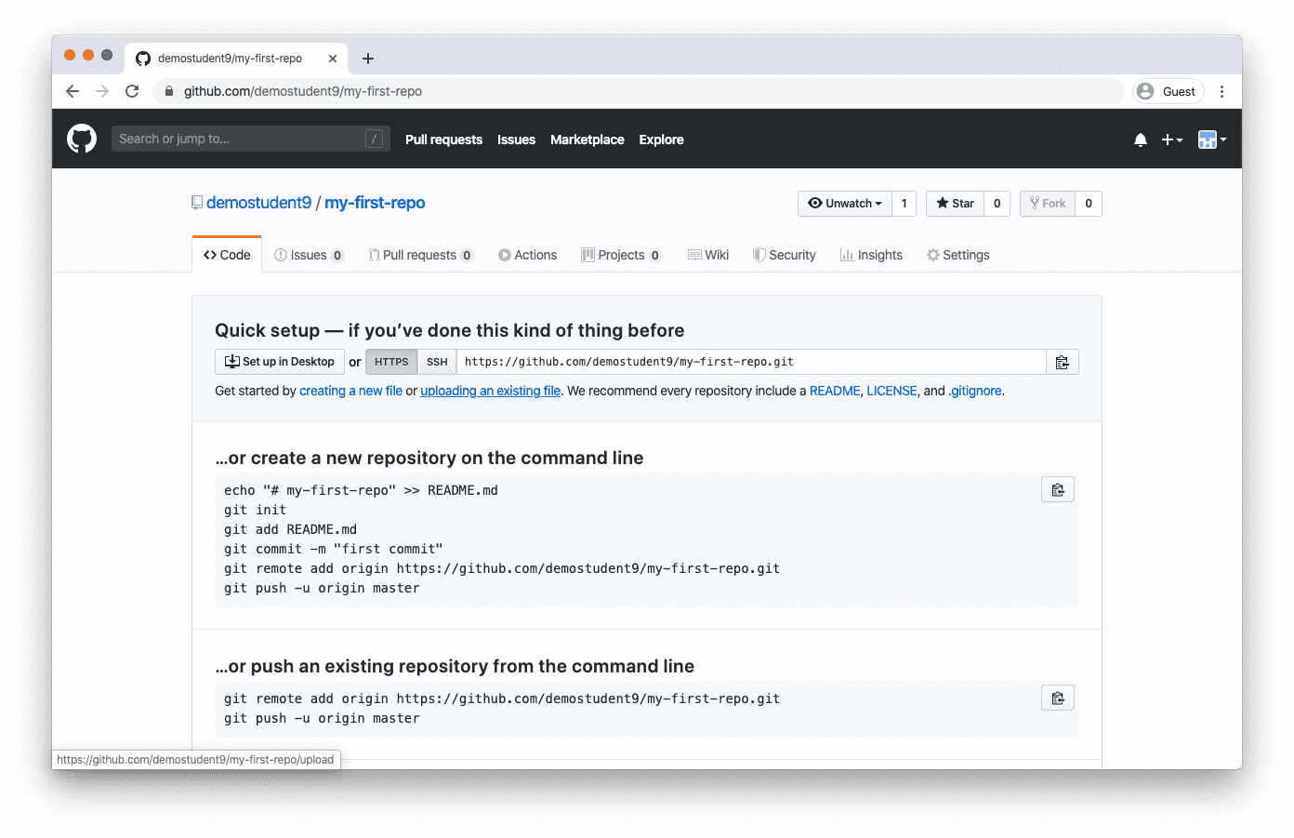Viewport: 1294px width, 838px height.
Task: Open the Wiki tab
Action: point(708,255)
